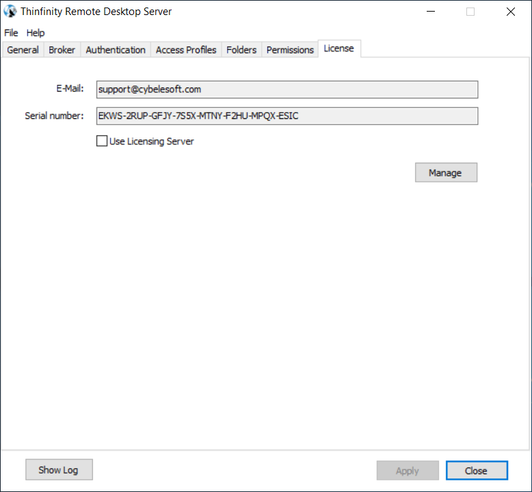Image resolution: width=532 pixels, height=492 pixels.
Task: Open the Help menu
Action: tap(36, 33)
